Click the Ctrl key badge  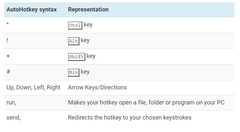75,25
